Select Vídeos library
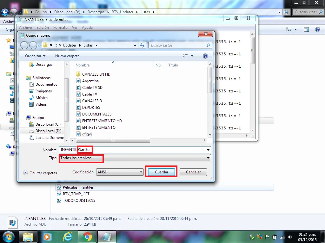The height and width of the screenshot is (243, 325). [41, 104]
